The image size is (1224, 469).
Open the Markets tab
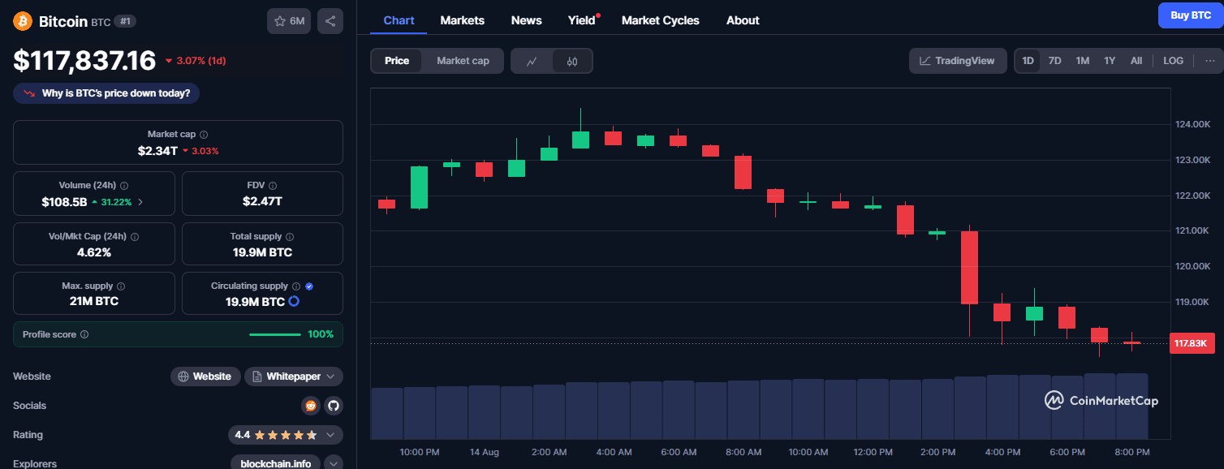[x=463, y=20]
